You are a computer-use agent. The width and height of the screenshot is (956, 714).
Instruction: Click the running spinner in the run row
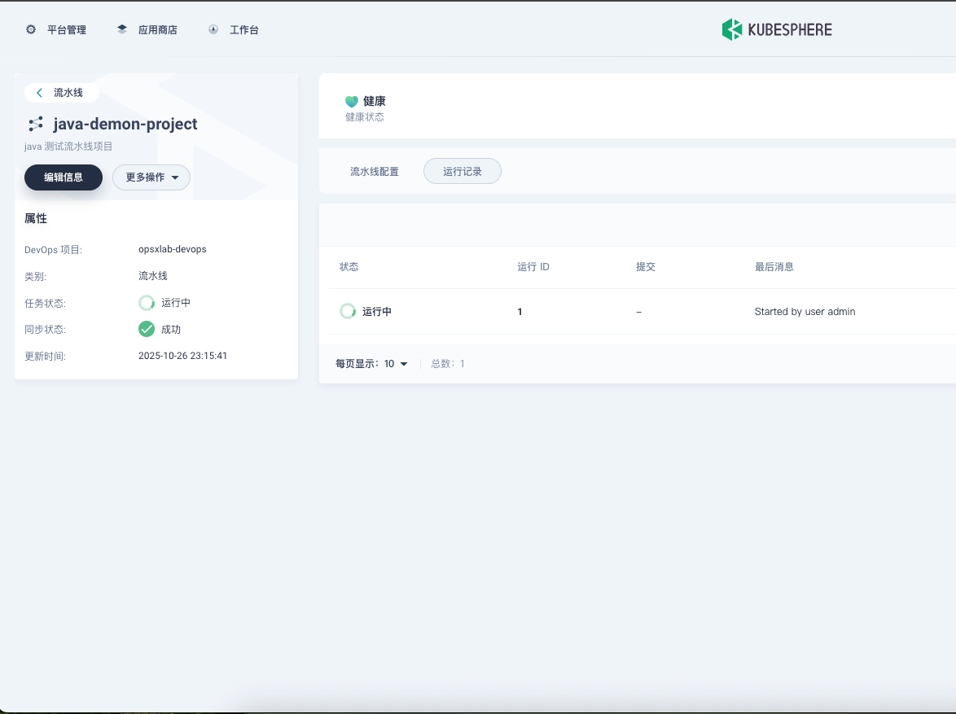[x=348, y=311]
